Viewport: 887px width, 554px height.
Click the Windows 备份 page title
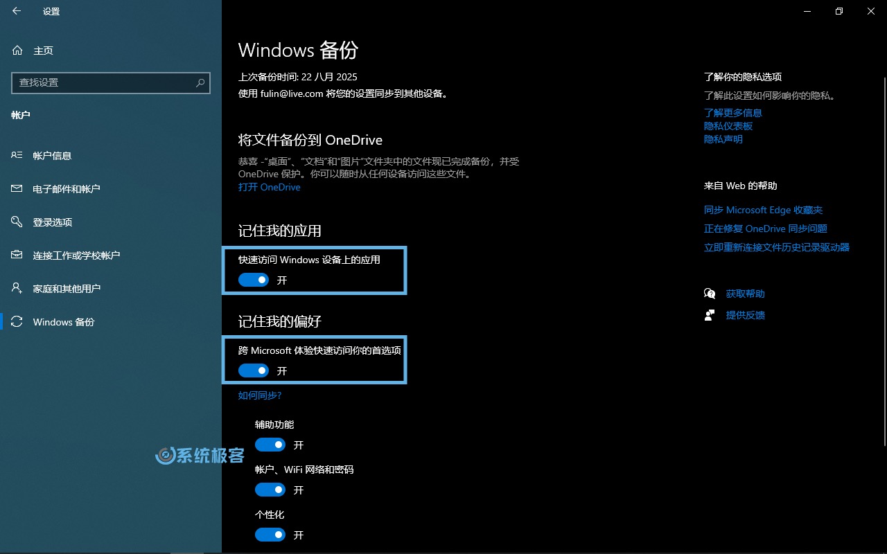point(299,50)
